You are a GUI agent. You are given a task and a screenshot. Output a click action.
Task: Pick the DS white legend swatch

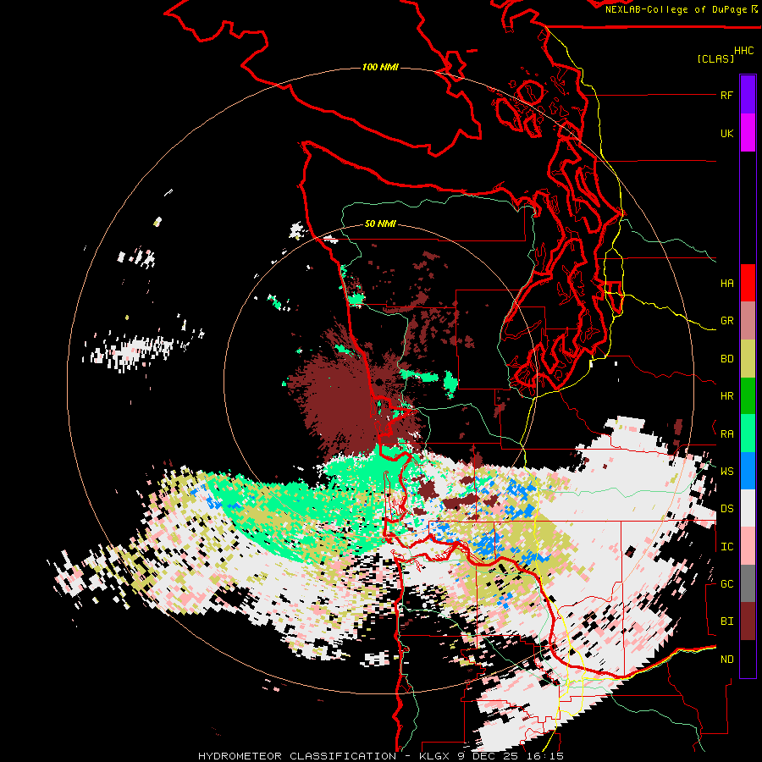click(748, 508)
